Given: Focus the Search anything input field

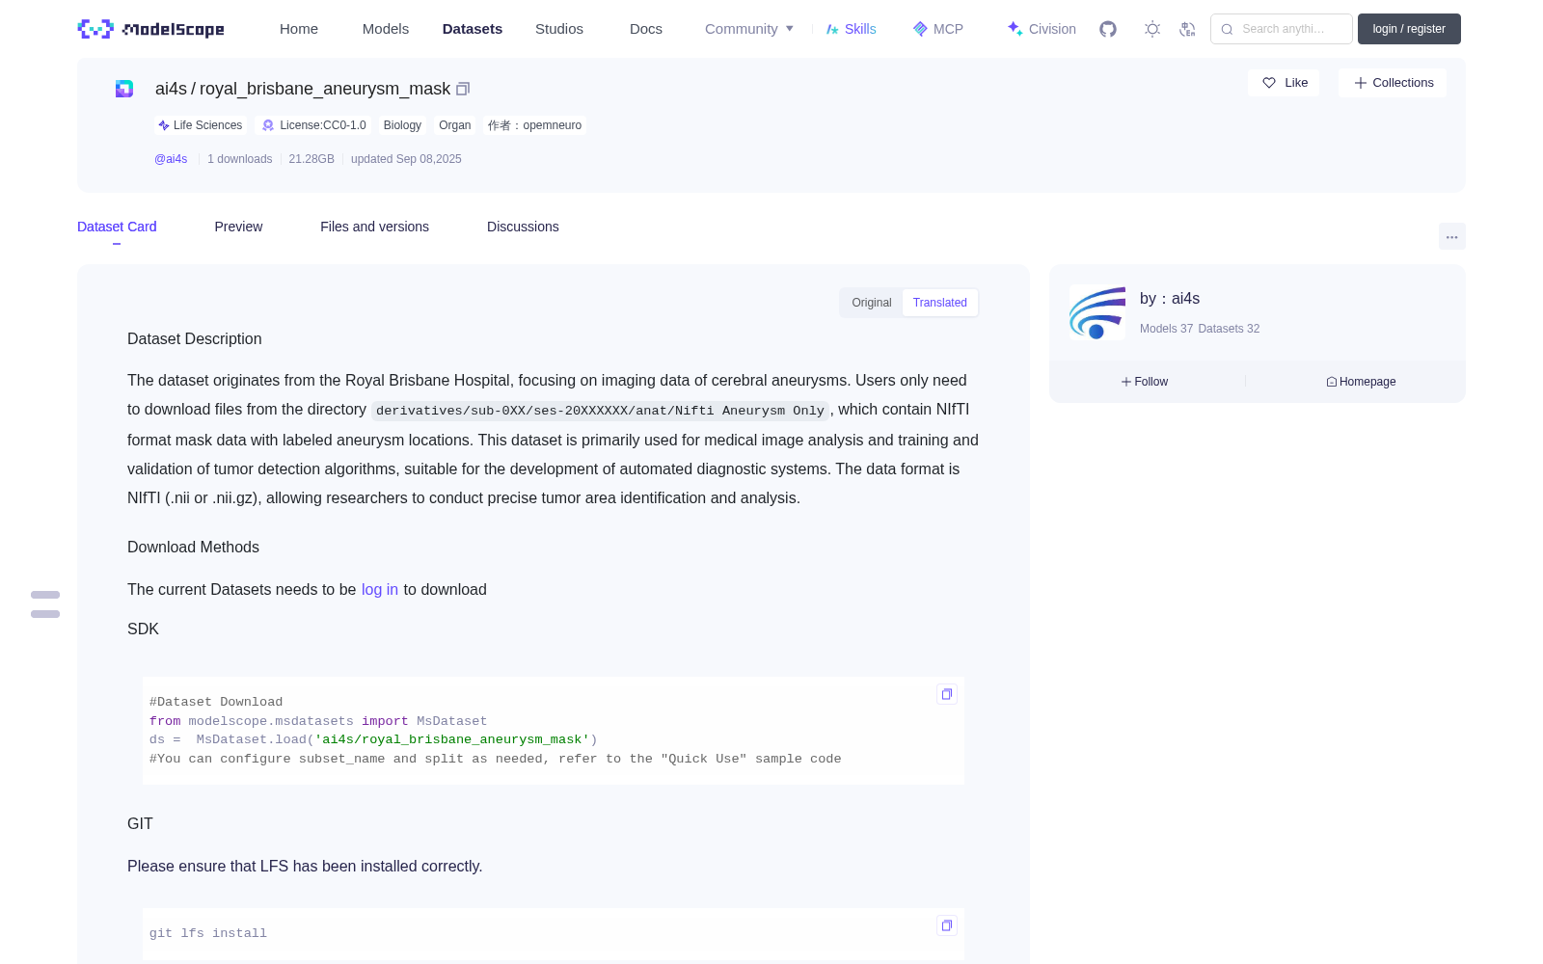Looking at the screenshot, I should coord(1282,29).
